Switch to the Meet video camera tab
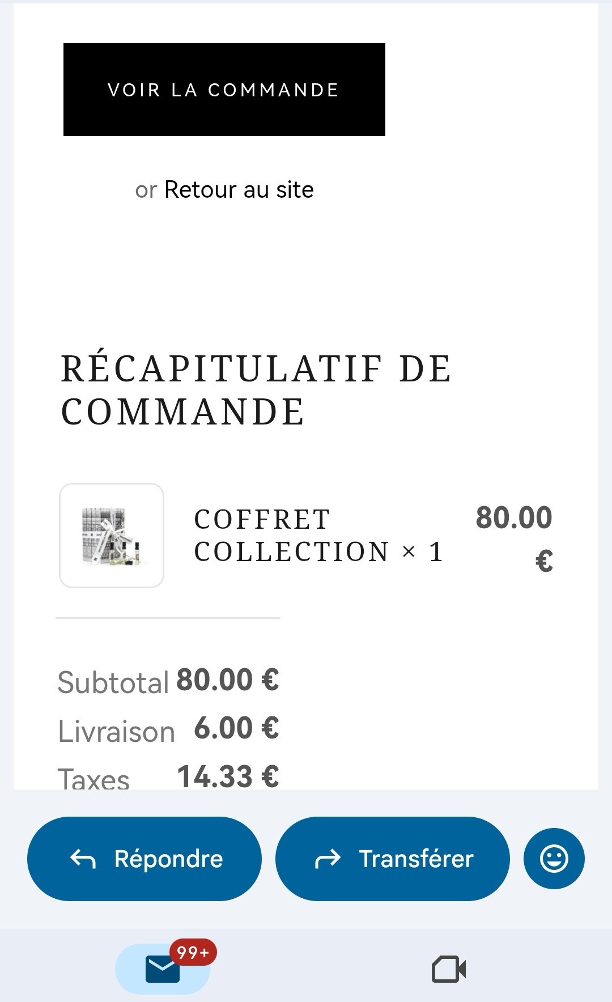The image size is (612, 1002). (449, 969)
